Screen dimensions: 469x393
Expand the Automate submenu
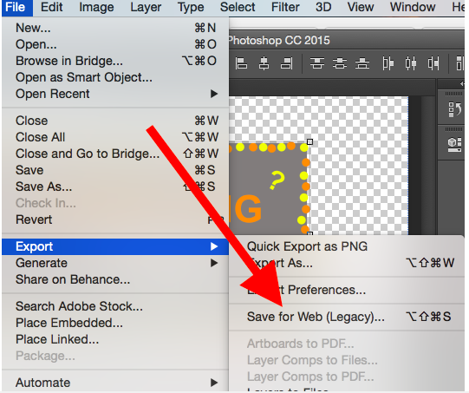[115, 383]
